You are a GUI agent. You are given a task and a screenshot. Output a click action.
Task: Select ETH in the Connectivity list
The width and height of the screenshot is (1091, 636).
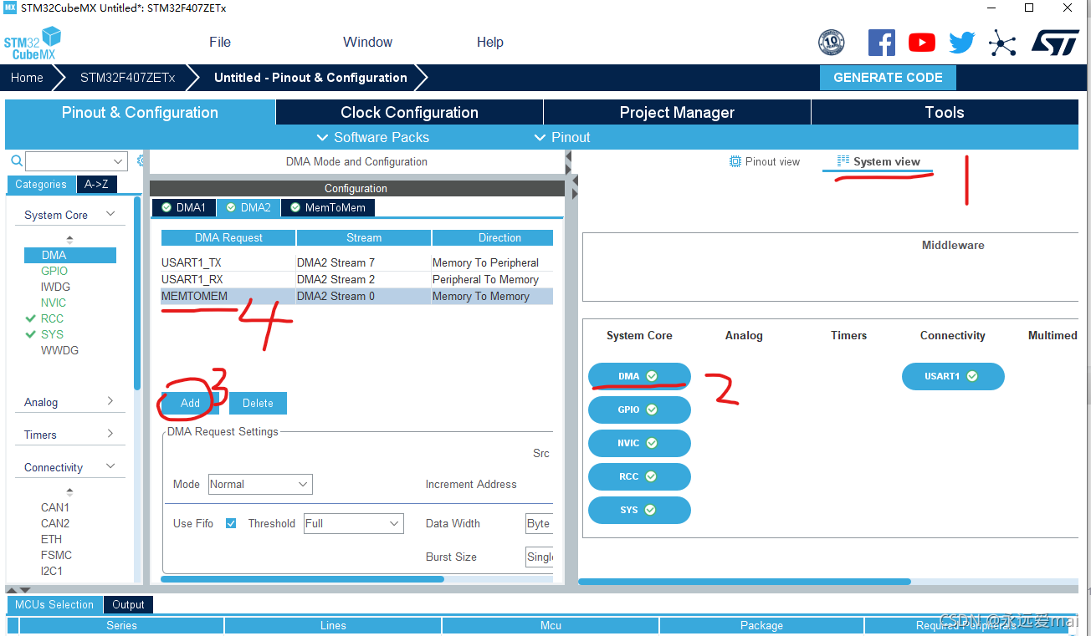(x=51, y=539)
